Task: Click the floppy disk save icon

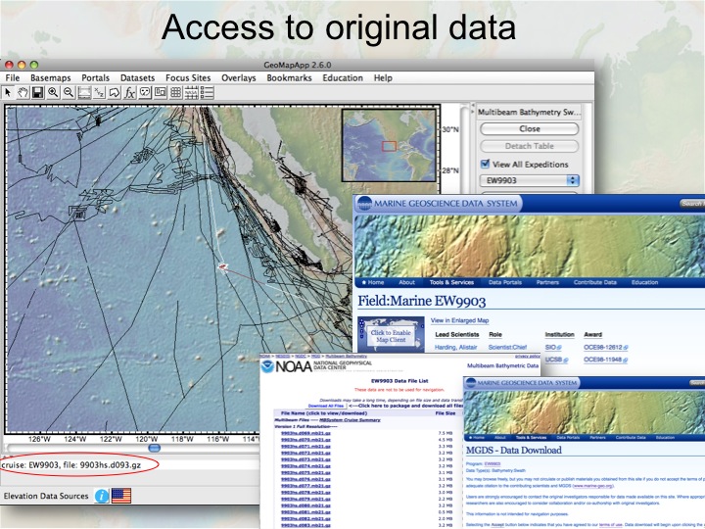Action: [x=38, y=93]
